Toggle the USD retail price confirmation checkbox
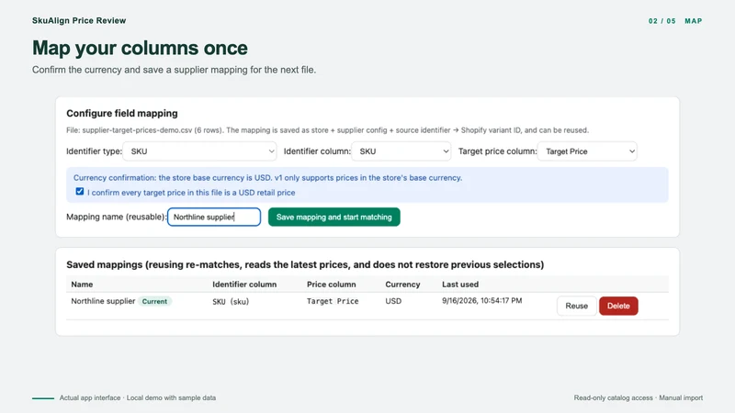 point(80,192)
